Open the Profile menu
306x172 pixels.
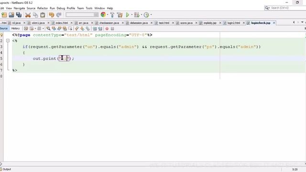tap(71, 8)
